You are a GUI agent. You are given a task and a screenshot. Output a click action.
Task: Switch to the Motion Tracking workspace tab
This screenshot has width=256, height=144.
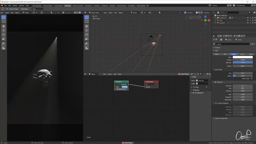(78, 6)
